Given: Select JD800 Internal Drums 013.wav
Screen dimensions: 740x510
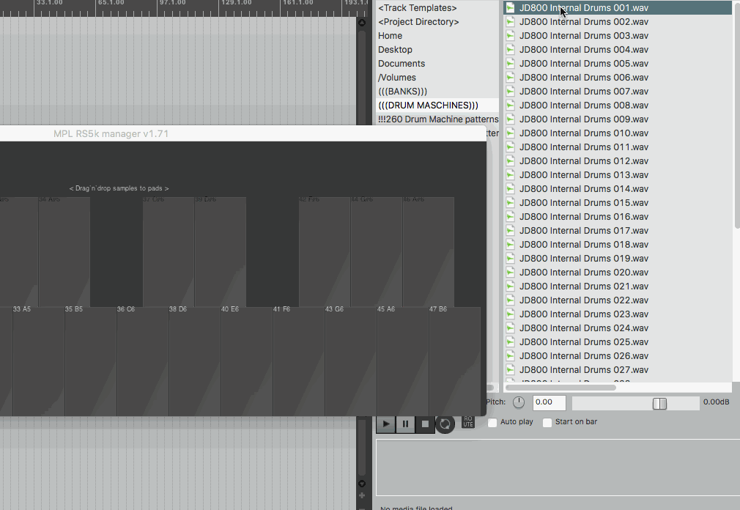Looking at the screenshot, I should (618, 175).
